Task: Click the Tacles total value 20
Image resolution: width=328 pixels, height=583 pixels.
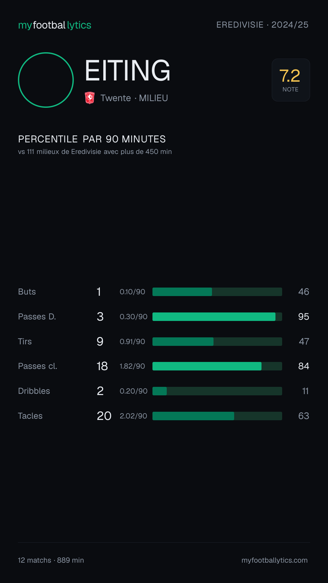Action: (x=104, y=416)
